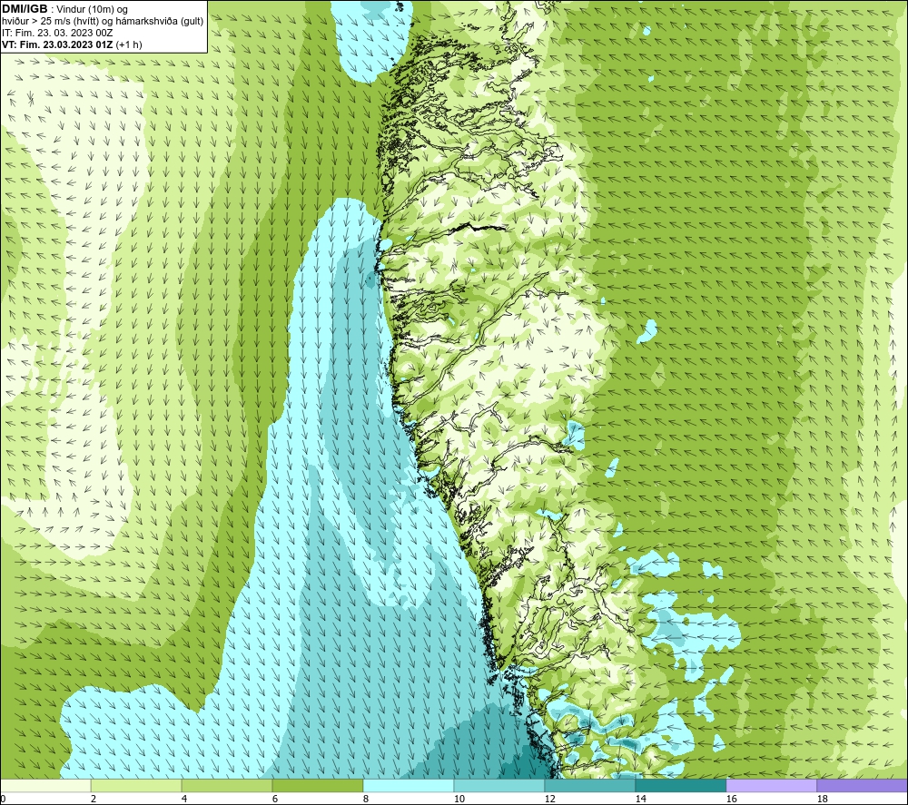Select the 'IT: Fim. 23. 03. 2023 00Z' line
Image resolution: width=908 pixels, height=805 pixels.
click(57, 33)
